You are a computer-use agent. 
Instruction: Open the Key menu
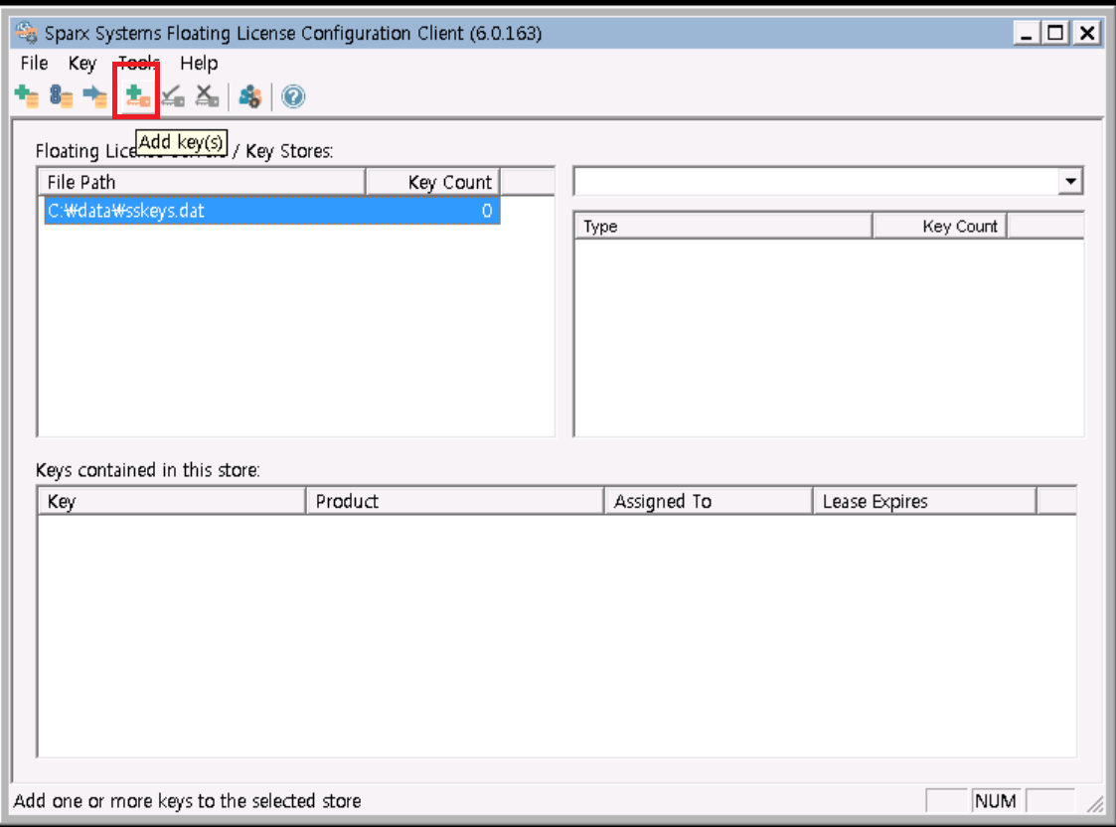point(81,64)
